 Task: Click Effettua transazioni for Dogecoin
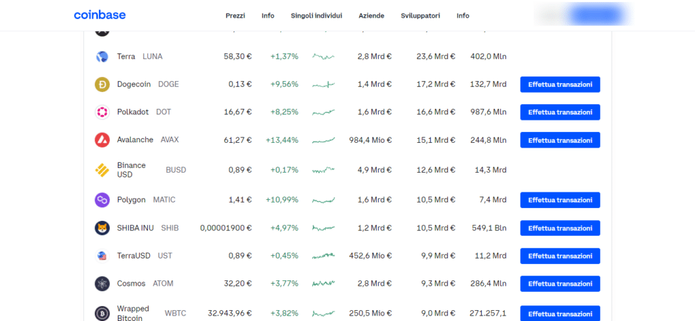(560, 85)
